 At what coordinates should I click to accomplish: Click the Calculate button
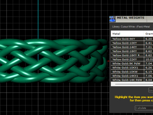(144, 108)
